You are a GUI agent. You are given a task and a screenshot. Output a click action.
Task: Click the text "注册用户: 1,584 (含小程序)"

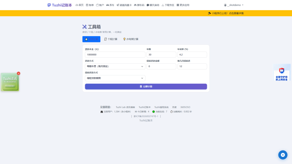(x=117, y=112)
